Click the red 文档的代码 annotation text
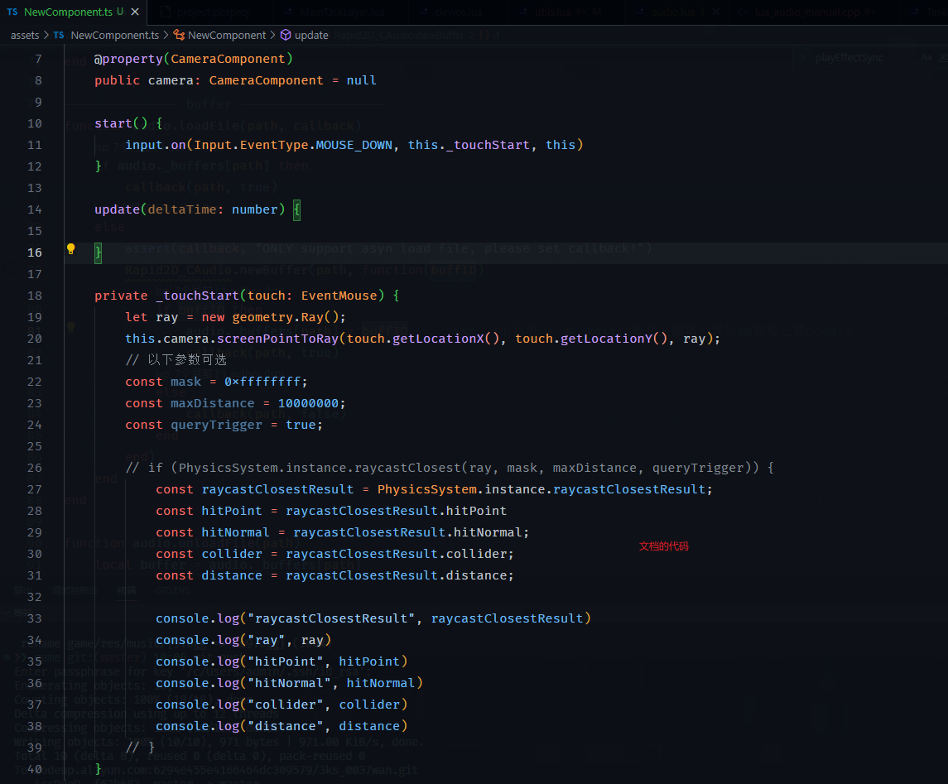 pyautogui.click(x=664, y=546)
